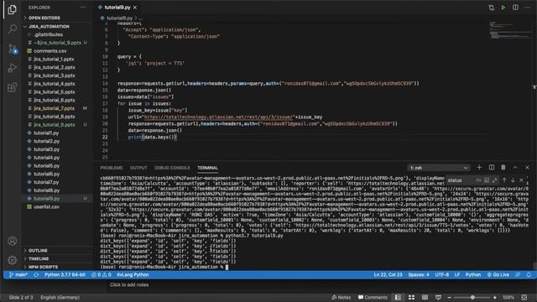Open the Manage gear icon
The width and height of the screenshot is (537, 302).
[x=13, y=260]
